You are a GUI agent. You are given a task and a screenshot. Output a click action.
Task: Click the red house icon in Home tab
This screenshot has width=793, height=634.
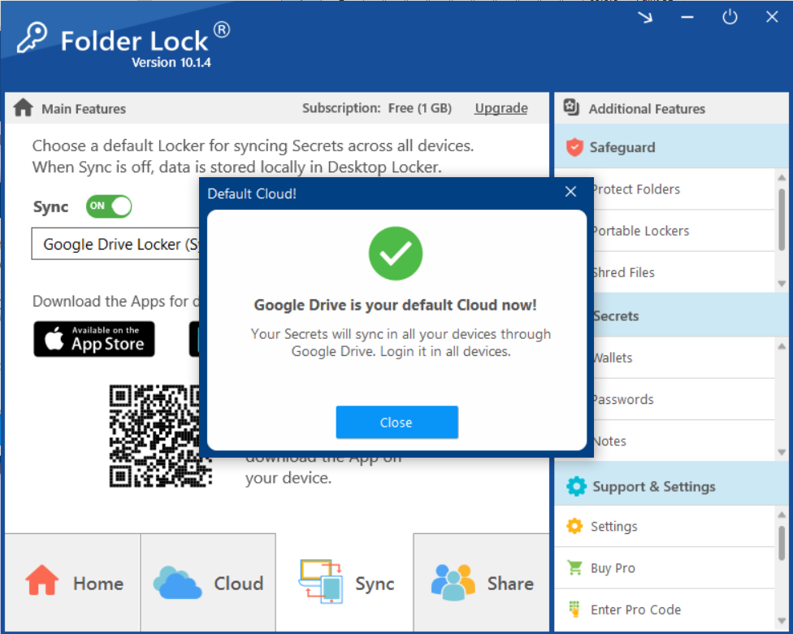[42, 580]
